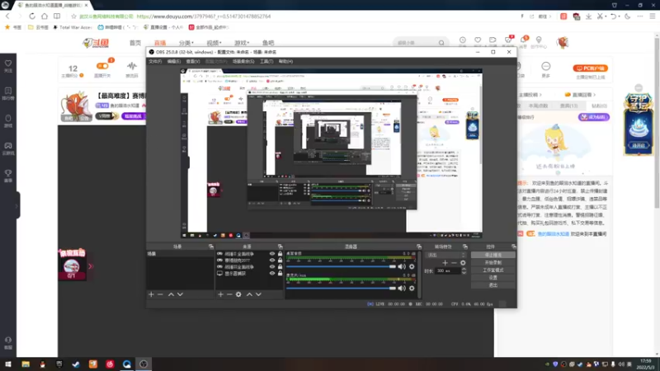Viewport: 660px width, 371px height.
Task: Add a new scene in OBS Scenes panel
Action: (x=151, y=294)
